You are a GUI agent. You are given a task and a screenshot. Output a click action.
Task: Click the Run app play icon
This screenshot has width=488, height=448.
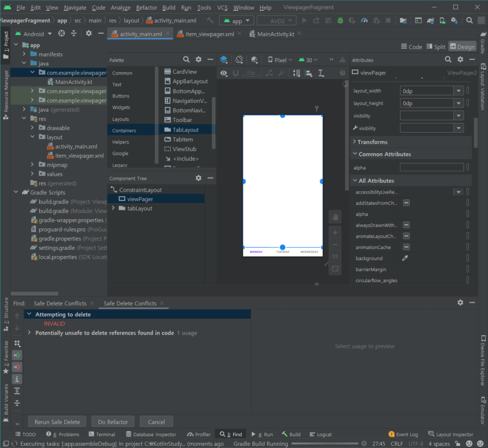click(x=304, y=21)
